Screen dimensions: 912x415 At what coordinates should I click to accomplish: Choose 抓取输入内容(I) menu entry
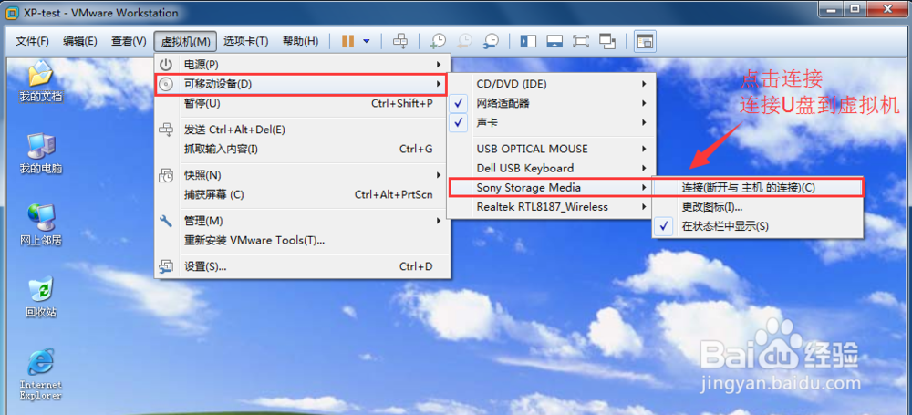tap(302, 149)
